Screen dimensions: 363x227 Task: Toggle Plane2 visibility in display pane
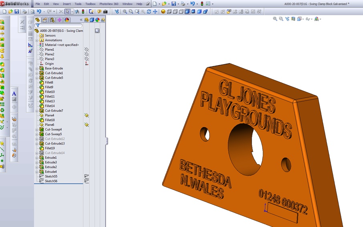[87, 54]
